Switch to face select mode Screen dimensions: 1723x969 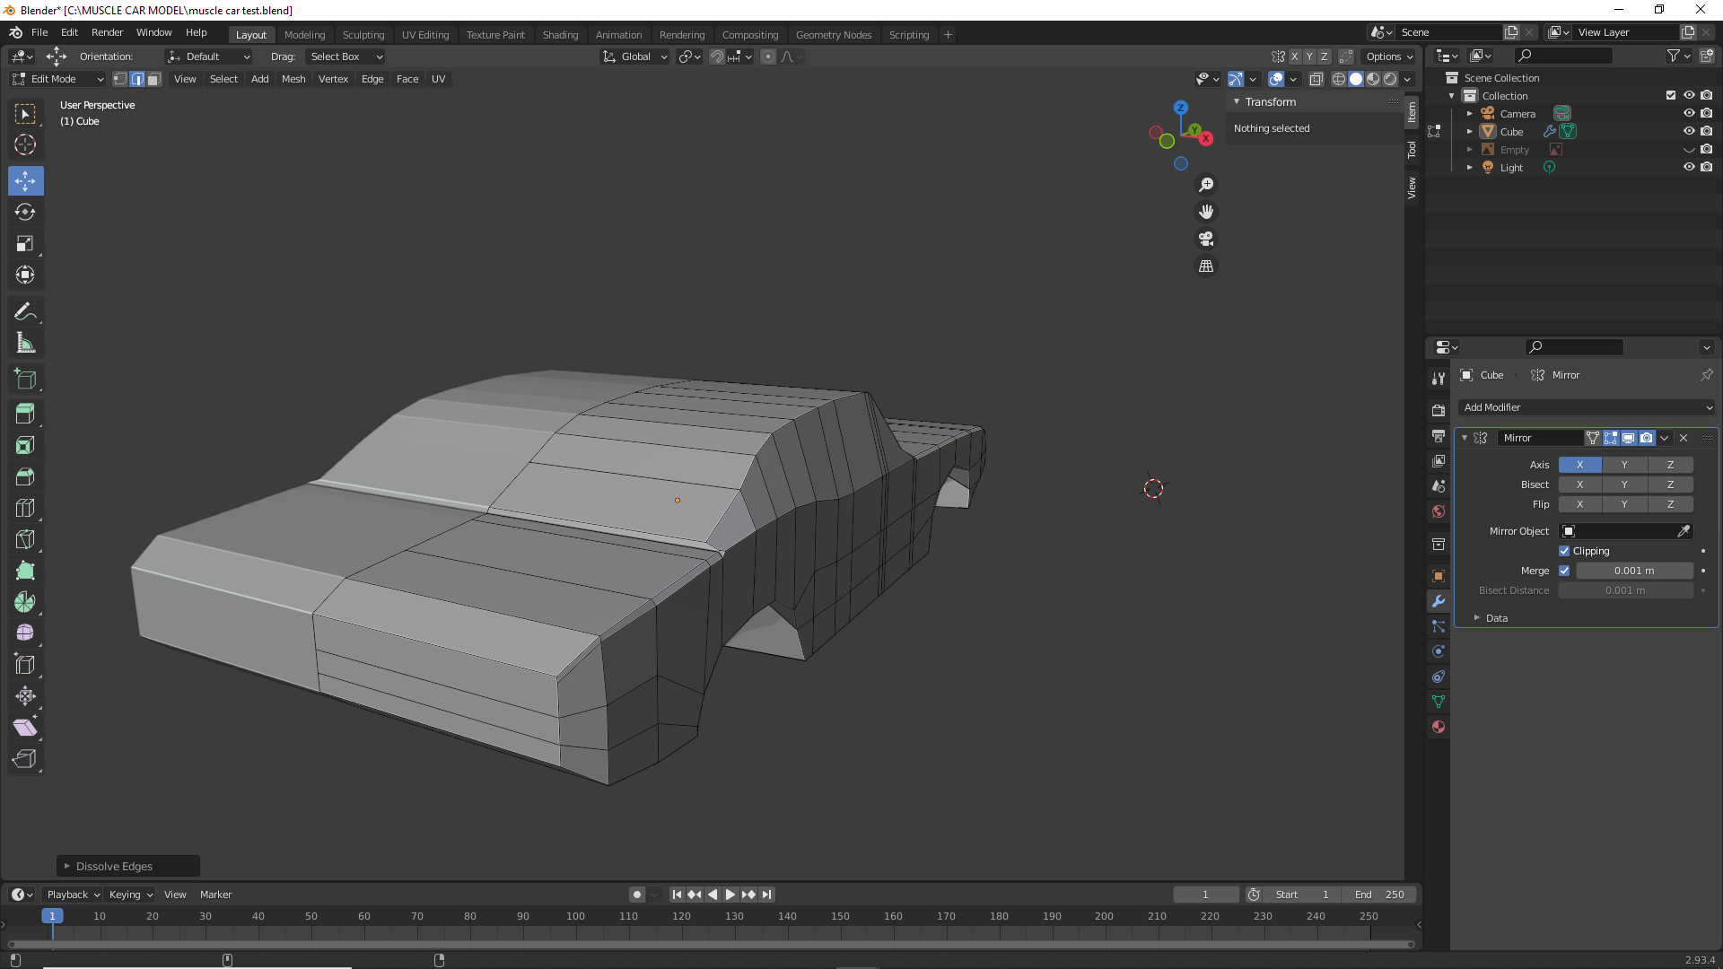point(154,79)
